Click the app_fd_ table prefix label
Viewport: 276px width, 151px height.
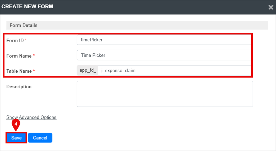pyautogui.click(x=88, y=71)
